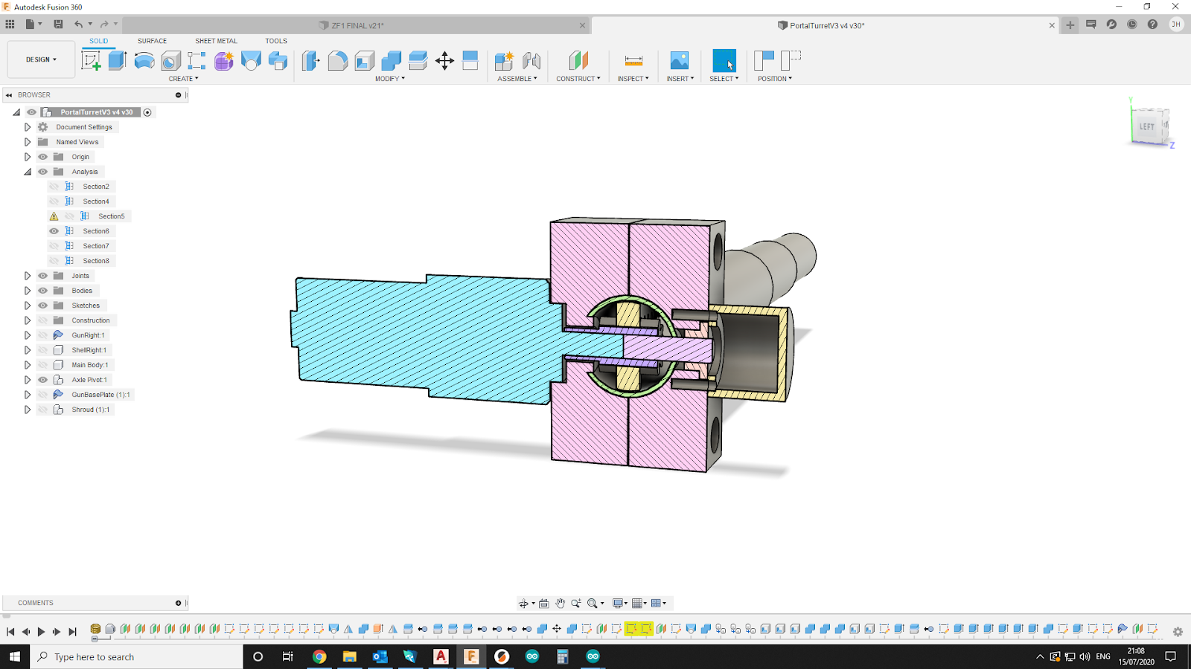Select the Shell tool

pyautogui.click(x=365, y=61)
